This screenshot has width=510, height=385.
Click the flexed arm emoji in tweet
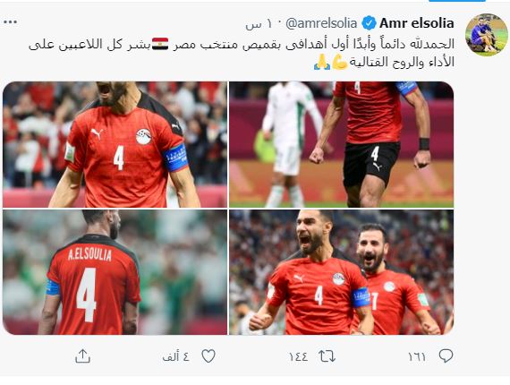(340, 62)
